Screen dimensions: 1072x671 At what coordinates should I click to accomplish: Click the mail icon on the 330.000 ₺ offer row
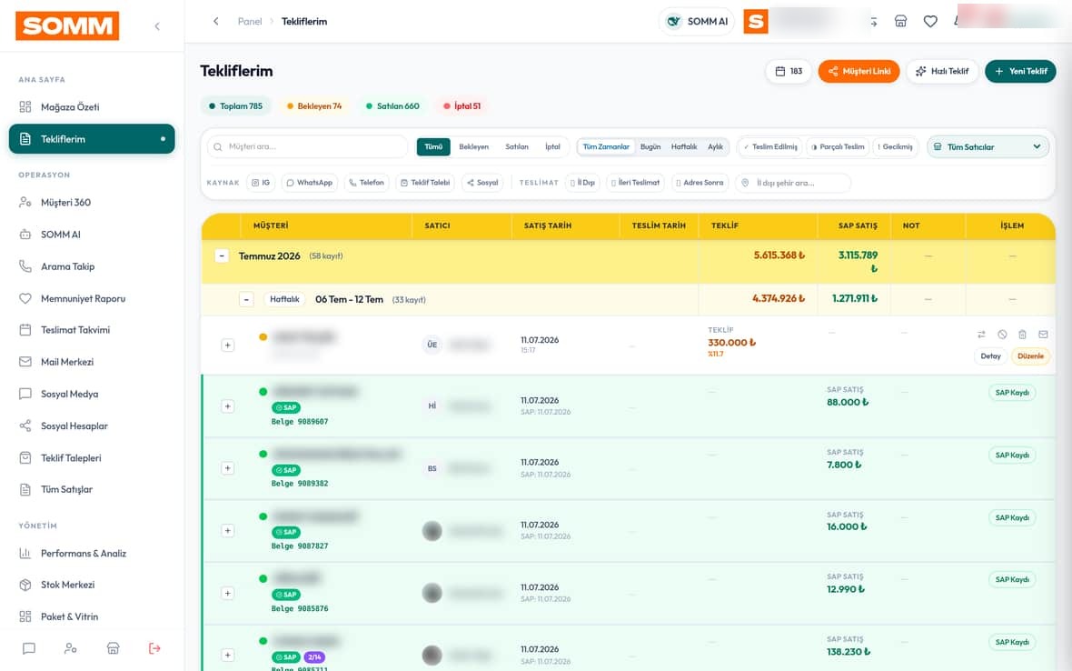(1043, 335)
